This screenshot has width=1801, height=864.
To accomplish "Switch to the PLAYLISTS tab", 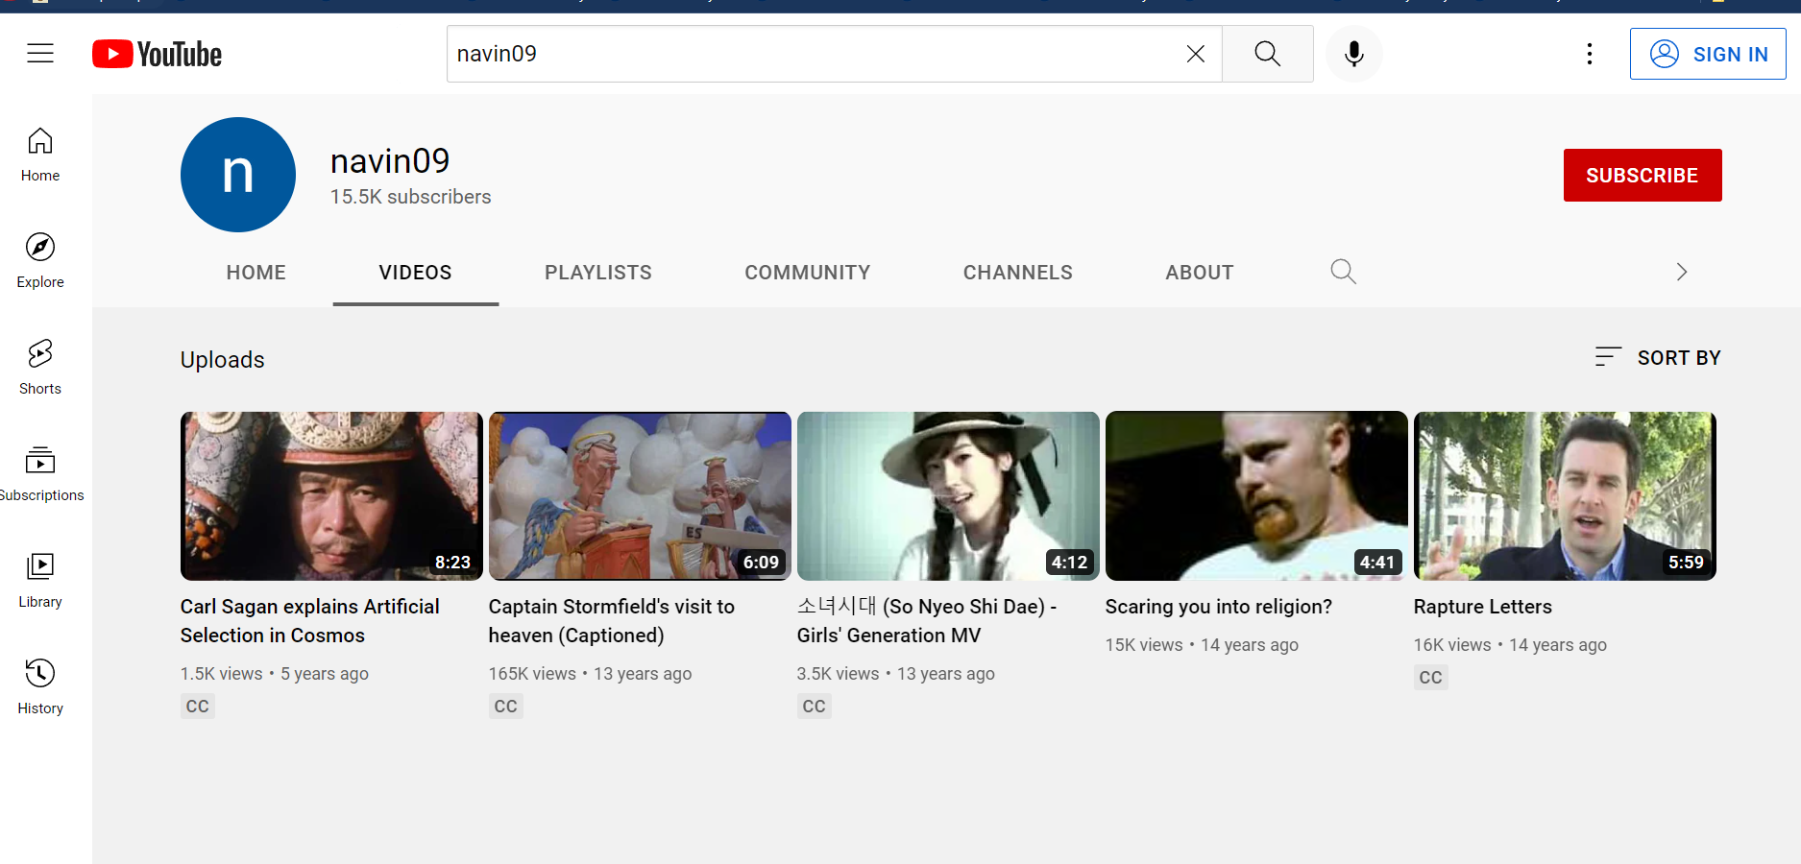I will tap(597, 273).
